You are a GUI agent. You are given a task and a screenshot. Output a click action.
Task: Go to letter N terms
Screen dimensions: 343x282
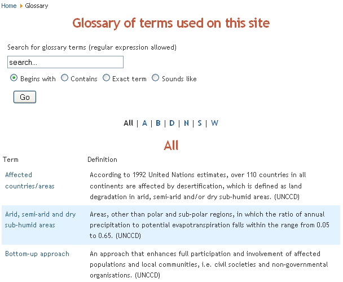pyautogui.click(x=186, y=123)
